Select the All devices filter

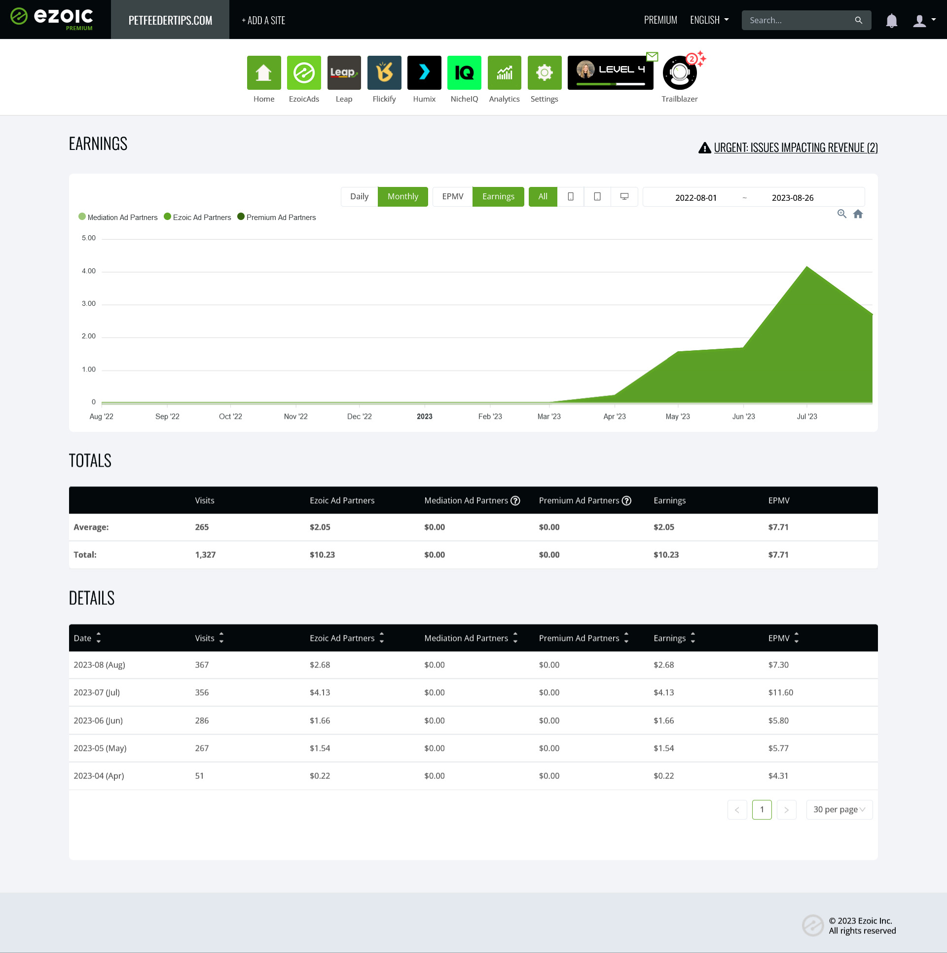tap(543, 197)
